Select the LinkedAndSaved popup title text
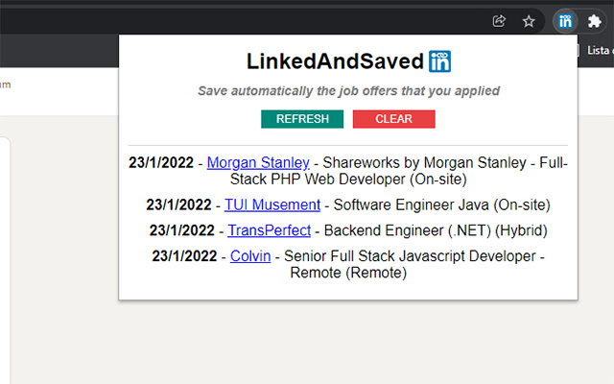Image resolution: width=614 pixels, height=384 pixels. coord(335,61)
